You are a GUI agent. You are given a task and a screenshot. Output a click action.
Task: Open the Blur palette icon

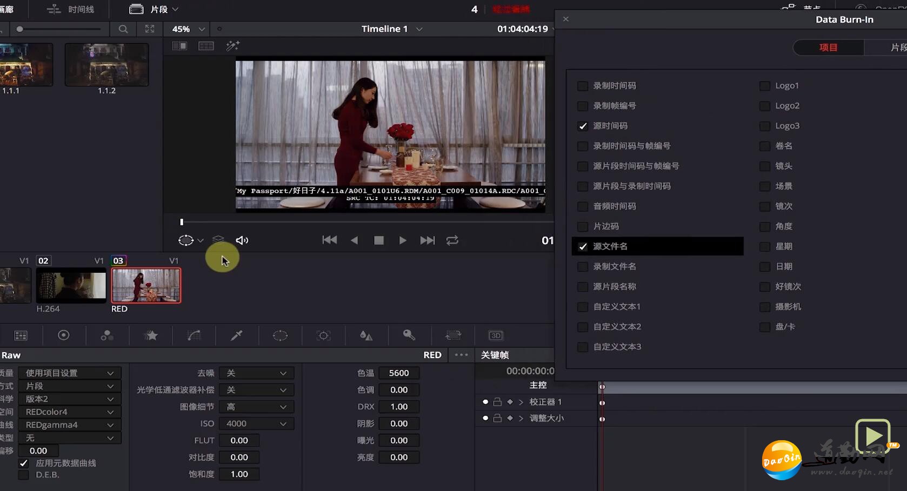[x=366, y=335]
